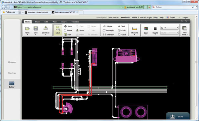Click the Quick Tabs grid icon
Viewport: 199px width, 121px height.
20,12
